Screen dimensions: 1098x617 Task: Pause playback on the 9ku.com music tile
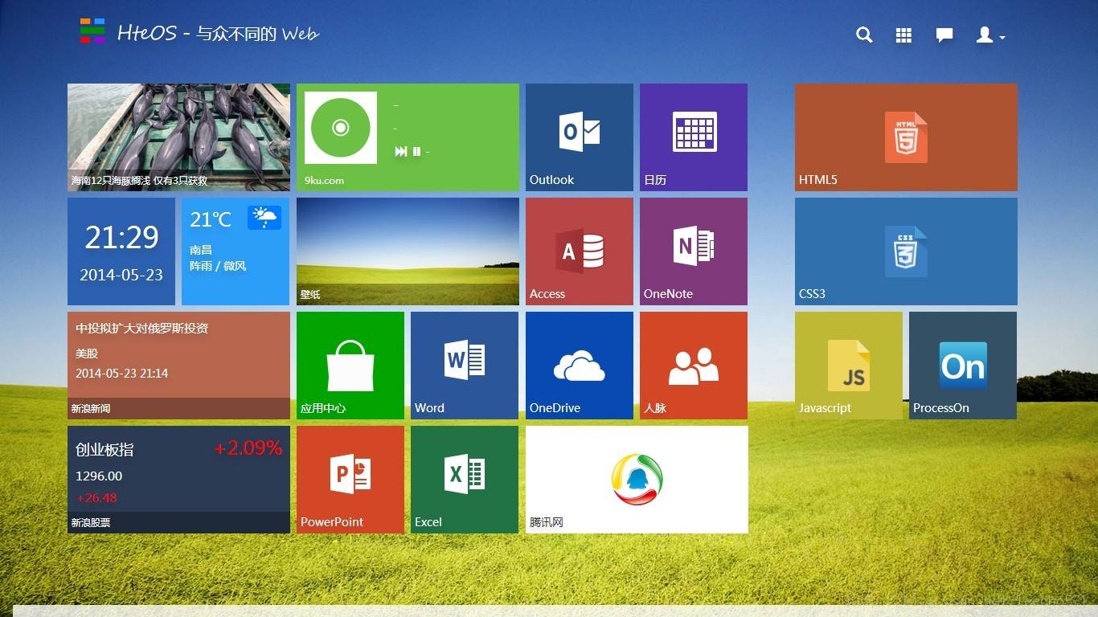[x=417, y=151]
